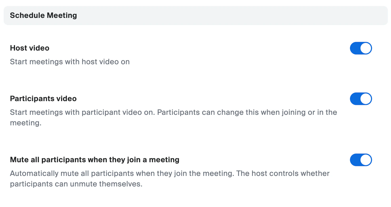
Task: Click the Participants video setting label
Action: (43, 99)
